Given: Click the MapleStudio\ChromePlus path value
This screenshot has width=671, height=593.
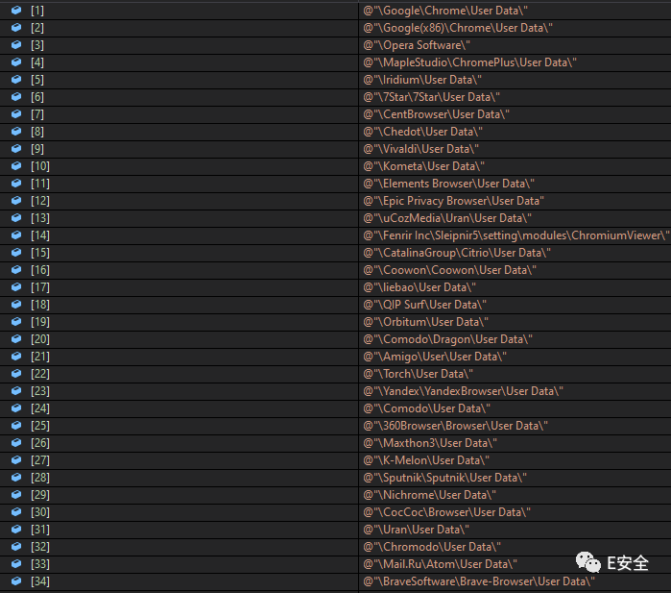Looking at the screenshot, I should coord(469,62).
